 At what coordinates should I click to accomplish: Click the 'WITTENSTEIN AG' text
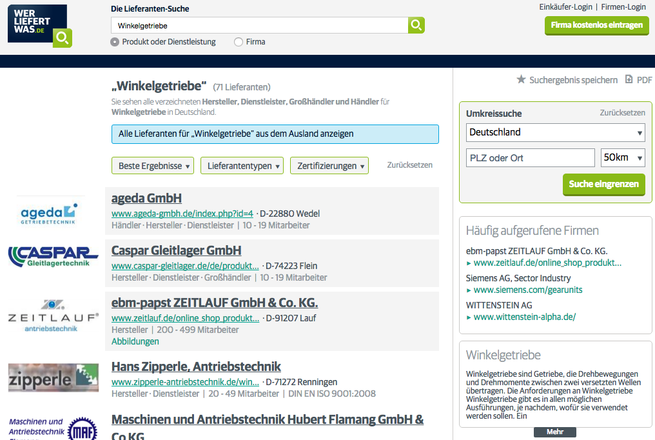[499, 305]
